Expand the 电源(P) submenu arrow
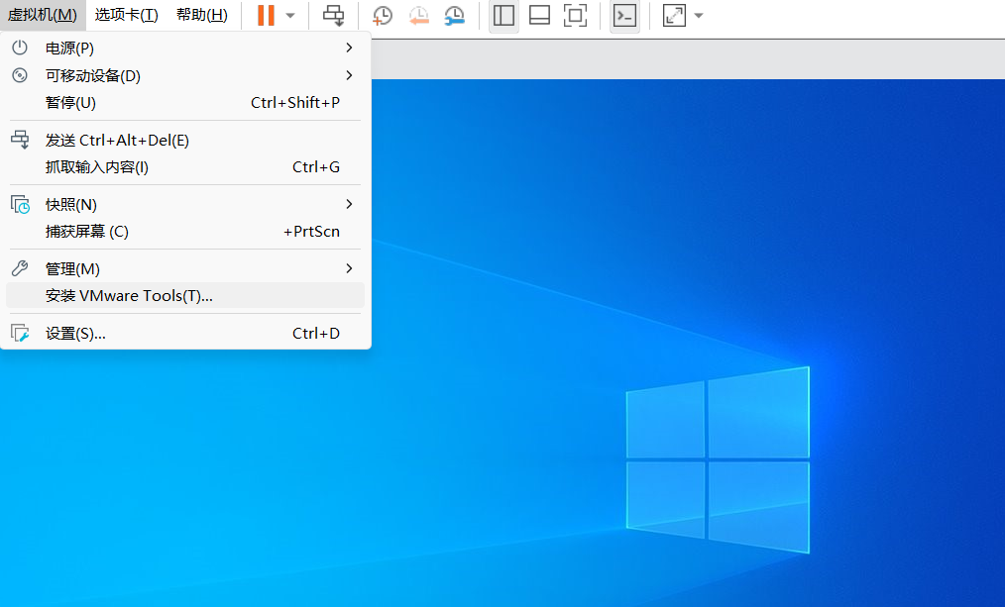Screen dimensions: 1005x607 pos(349,48)
